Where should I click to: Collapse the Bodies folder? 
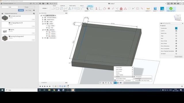coord(43,24)
